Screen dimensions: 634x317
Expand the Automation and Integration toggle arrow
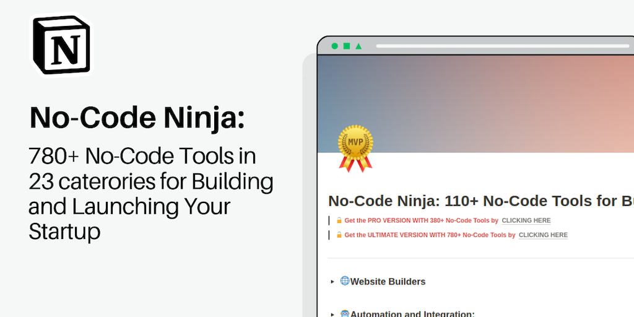332,315
